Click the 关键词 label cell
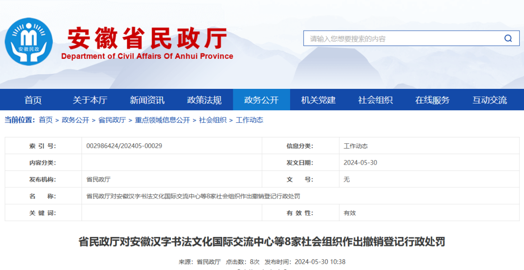The height and width of the screenshot is (270, 524). point(43,213)
